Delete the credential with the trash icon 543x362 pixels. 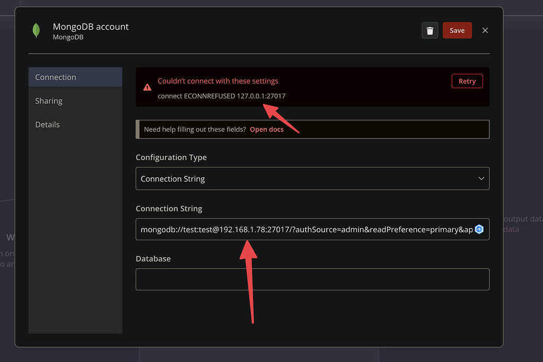430,31
